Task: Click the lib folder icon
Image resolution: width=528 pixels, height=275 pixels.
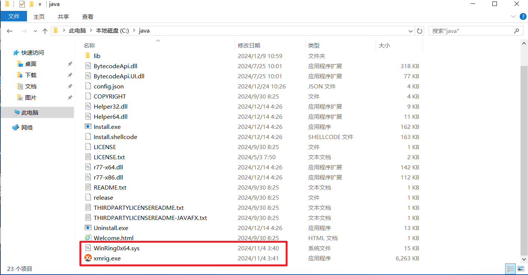Action: [x=88, y=56]
